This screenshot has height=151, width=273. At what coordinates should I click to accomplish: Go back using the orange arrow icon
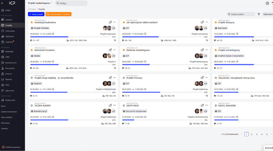tap(2, 3)
